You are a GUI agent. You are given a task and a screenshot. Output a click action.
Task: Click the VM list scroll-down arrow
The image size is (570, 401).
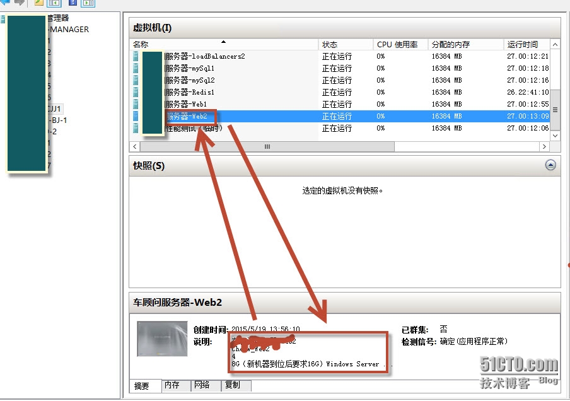[x=555, y=136]
